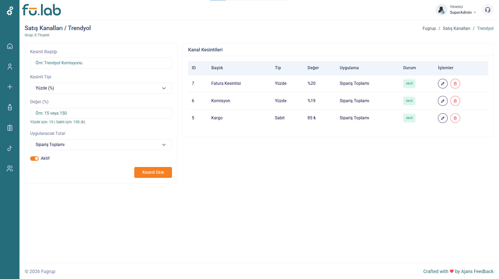
Task: Click the Sabit type cell
Action: pyautogui.click(x=280, y=118)
